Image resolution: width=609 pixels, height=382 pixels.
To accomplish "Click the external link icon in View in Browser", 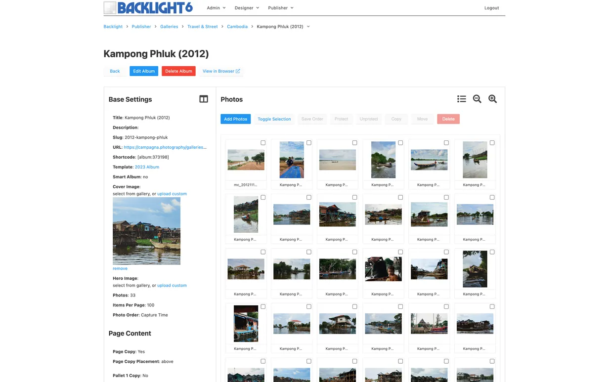I will (x=238, y=71).
